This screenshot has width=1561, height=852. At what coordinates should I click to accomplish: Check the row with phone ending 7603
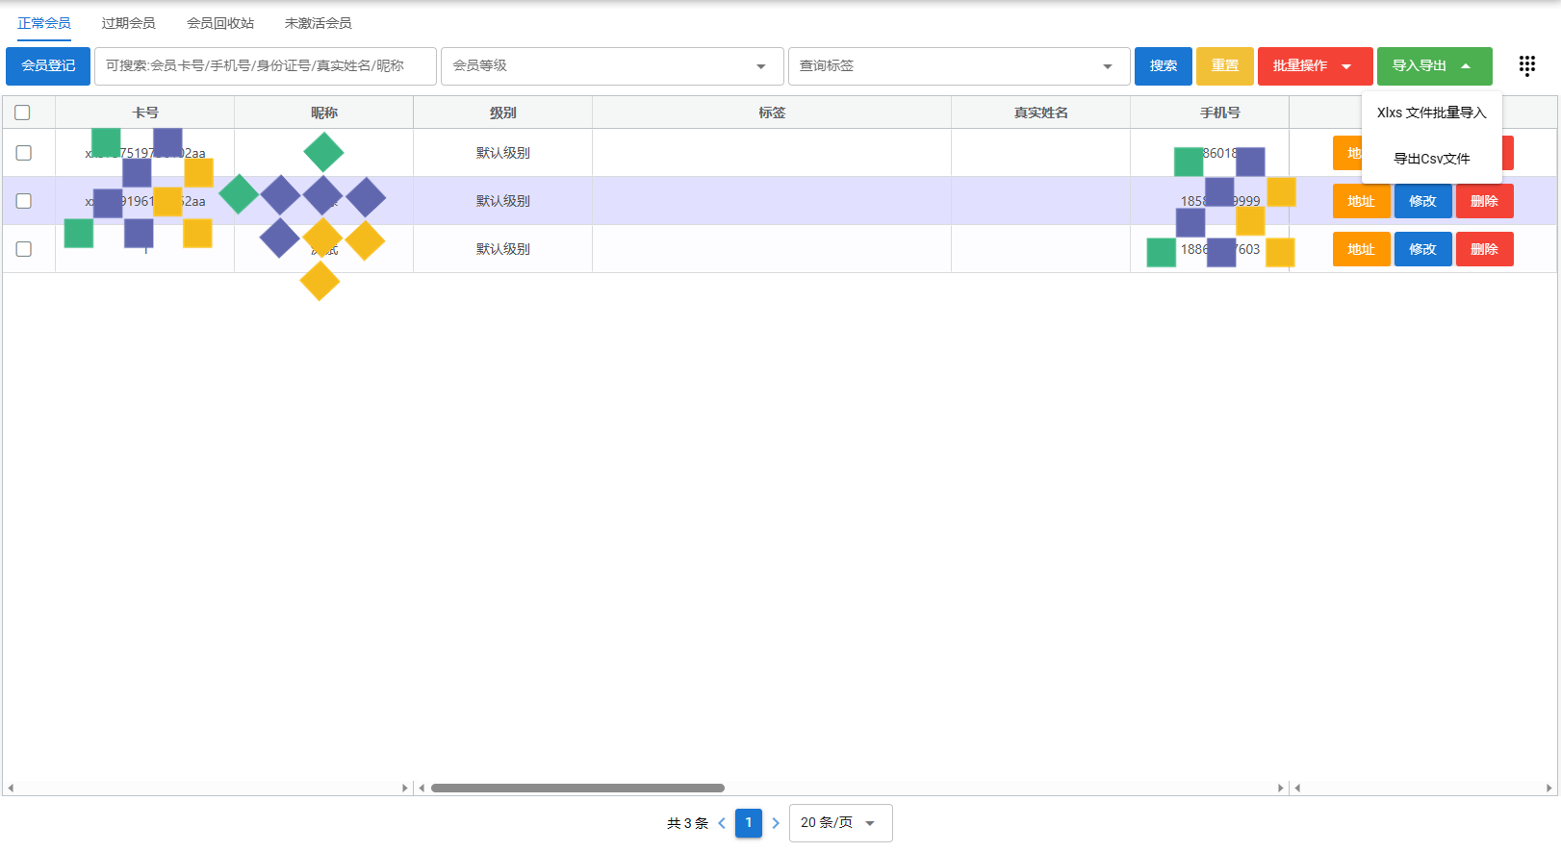click(24, 249)
